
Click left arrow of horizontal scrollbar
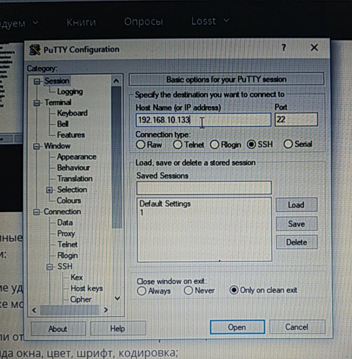34,310
